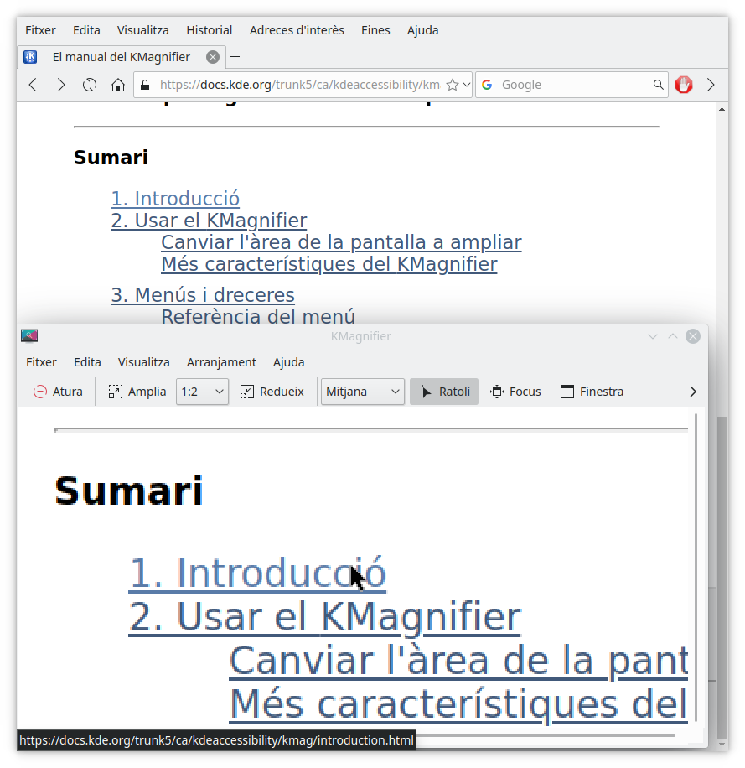Open a new browser tab

(235, 57)
